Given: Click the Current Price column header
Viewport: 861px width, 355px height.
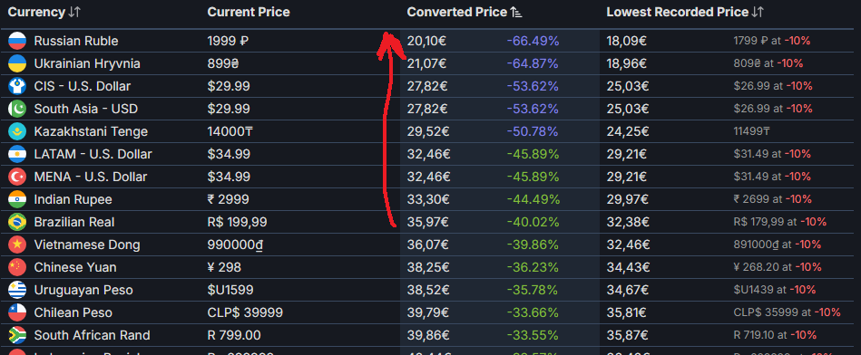Looking at the screenshot, I should 249,12.
